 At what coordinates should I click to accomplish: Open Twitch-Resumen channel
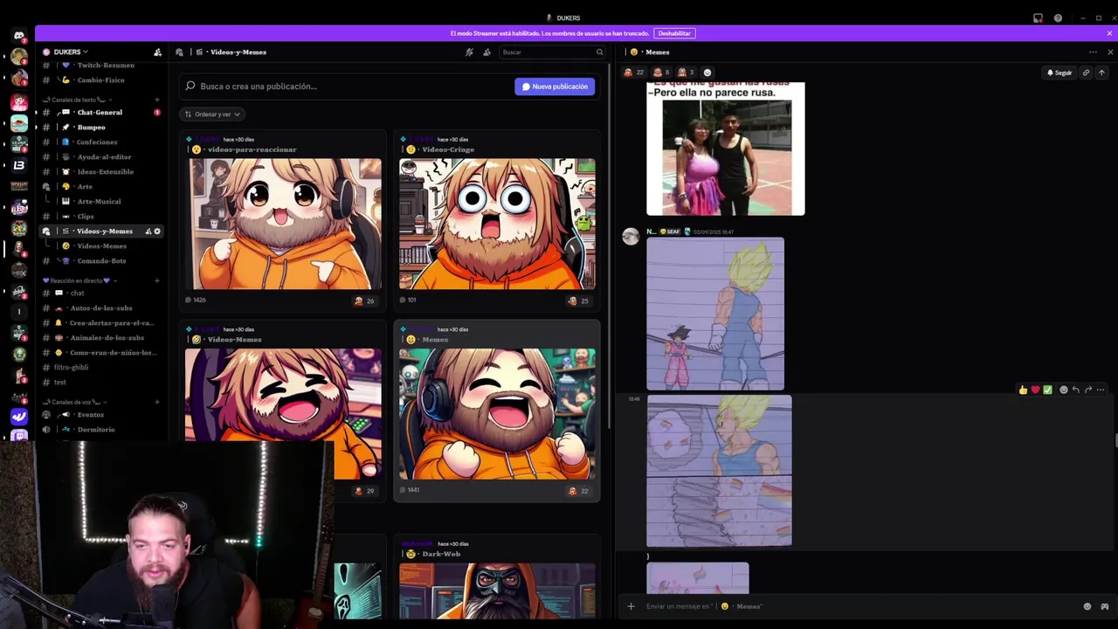click(101, 66)
